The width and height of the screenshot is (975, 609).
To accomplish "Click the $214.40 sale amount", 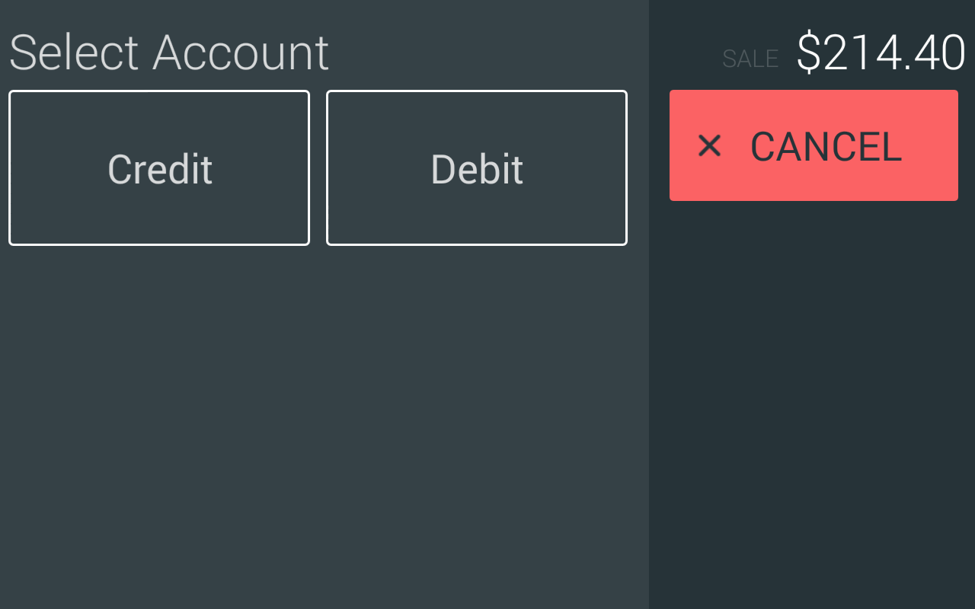I will (x=881, y=53).
